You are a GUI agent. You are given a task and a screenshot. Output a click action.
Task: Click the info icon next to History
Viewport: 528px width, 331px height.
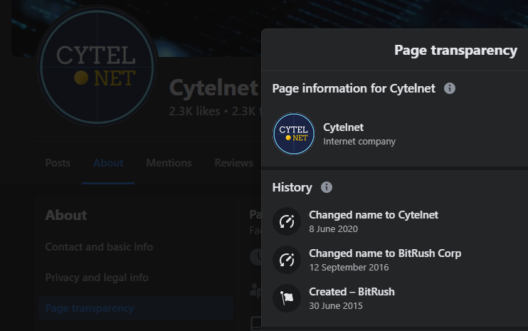(327, 188)
